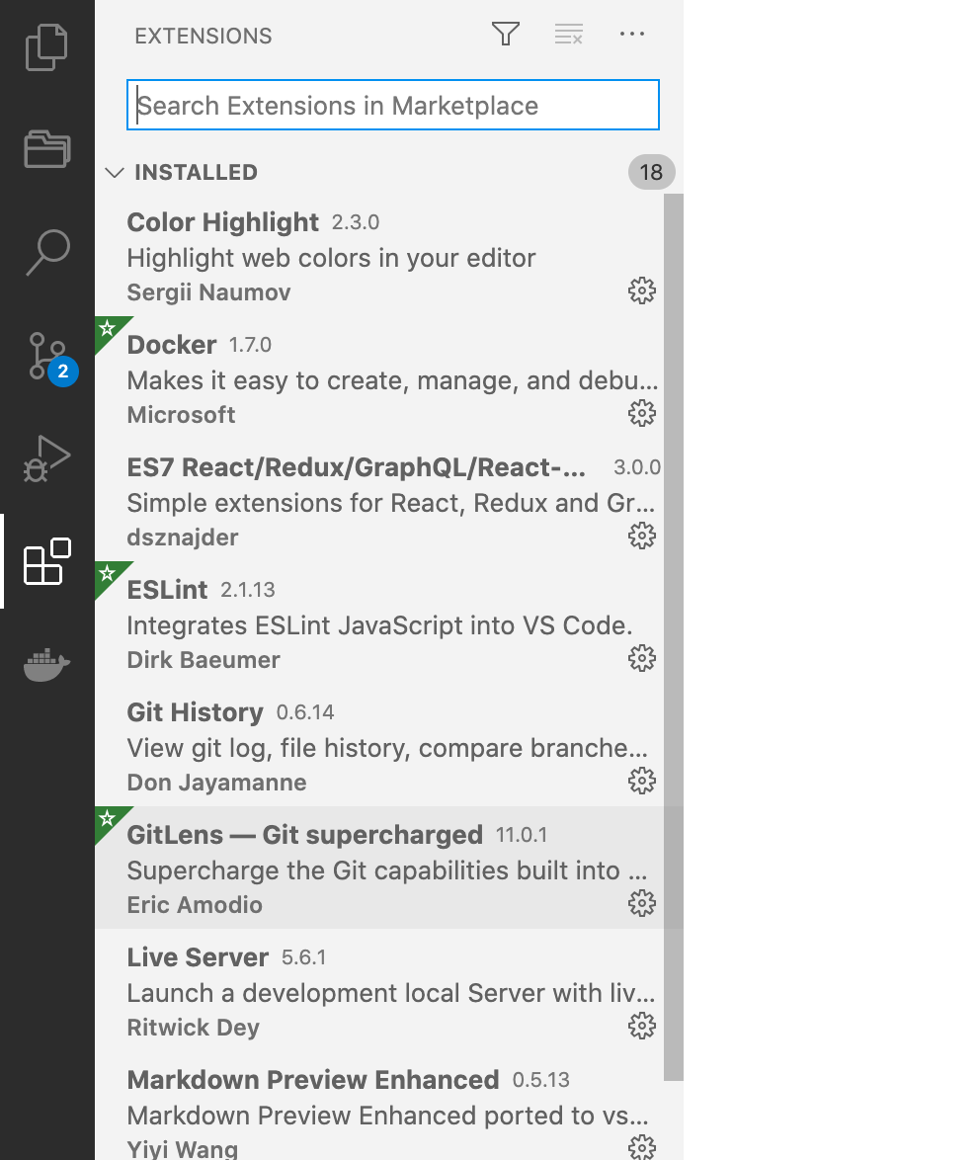Click the Search Extensions in Marketplace field
The image size is (978, 1160).
[392, 104]
